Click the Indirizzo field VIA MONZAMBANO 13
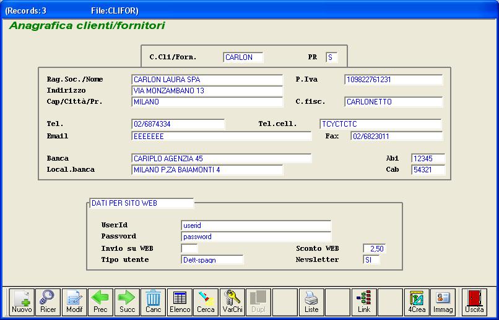This screenshot has width=499, height=320. click(x=207, y=91)
